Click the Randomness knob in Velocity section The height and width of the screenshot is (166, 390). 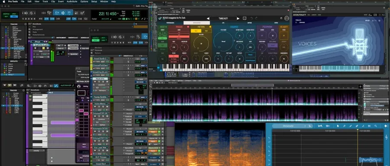(284, 59)
